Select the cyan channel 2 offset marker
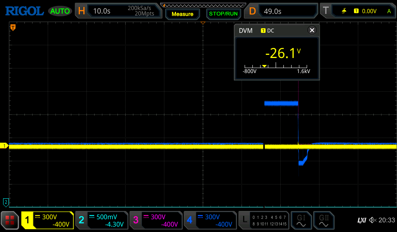This screenshot has height=232, width=397. 6,202
